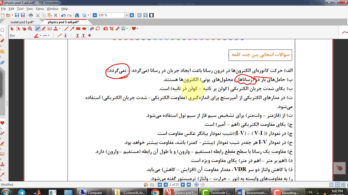Open the Extras menu
The image size is (348, 195).
coord(40,9)
